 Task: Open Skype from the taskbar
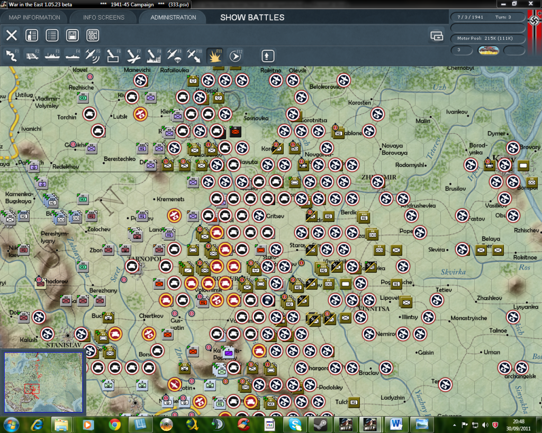[x=295, y=425]
